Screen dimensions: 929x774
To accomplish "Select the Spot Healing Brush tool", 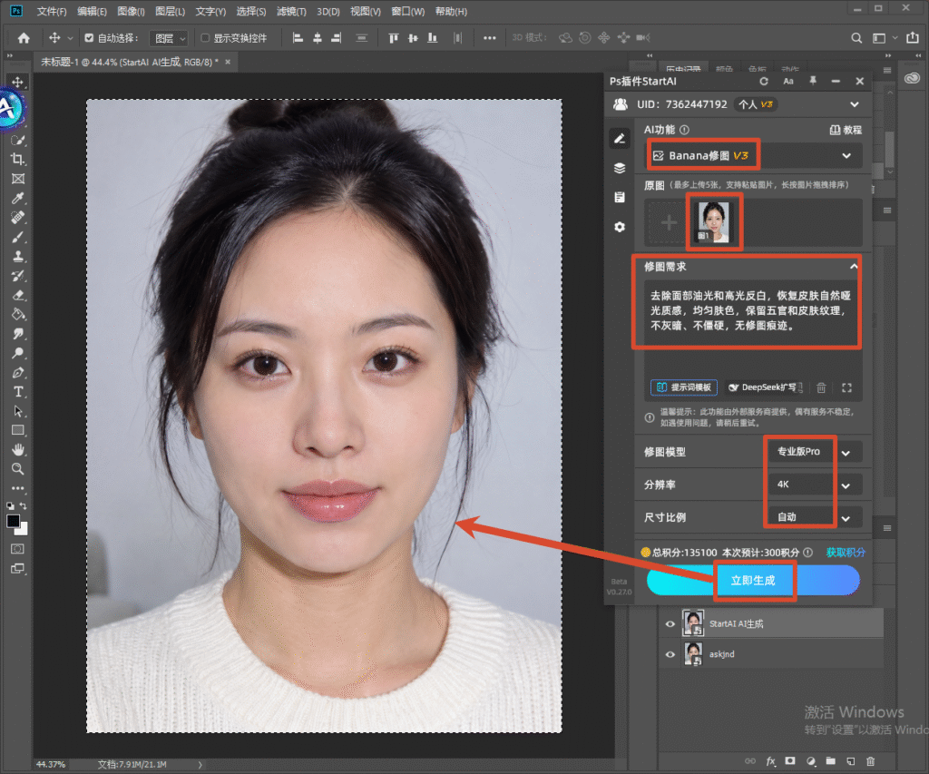I will click(x=18, y=218).
